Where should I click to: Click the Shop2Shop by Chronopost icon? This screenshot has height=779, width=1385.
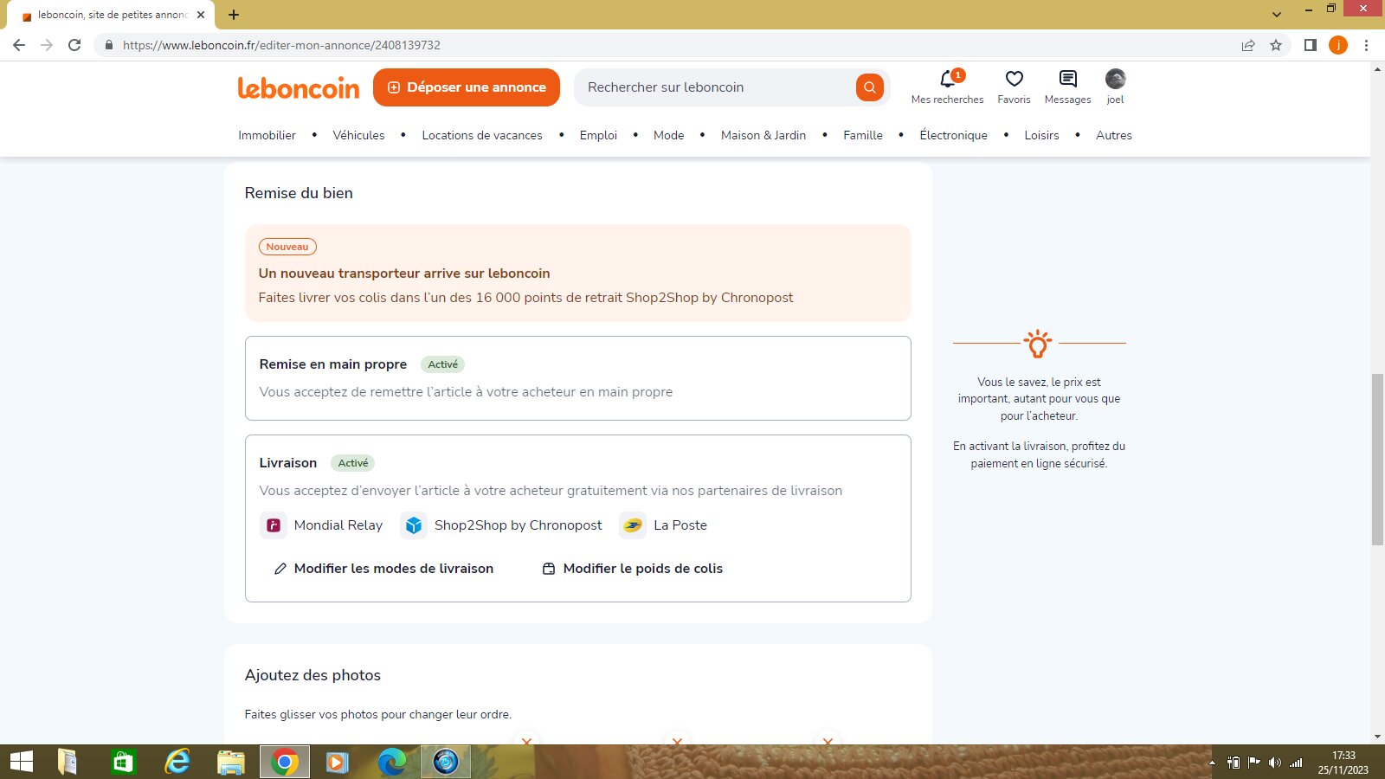click(x=414, y=525)
